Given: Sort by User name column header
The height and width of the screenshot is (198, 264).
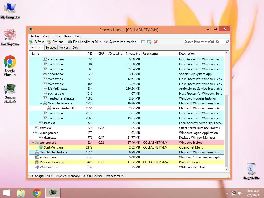Looking at the screenshot, I should 159,54.
